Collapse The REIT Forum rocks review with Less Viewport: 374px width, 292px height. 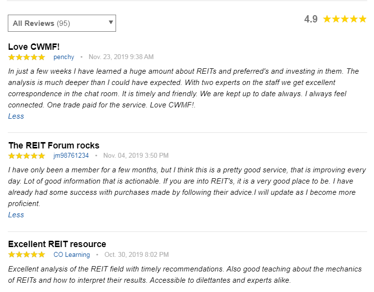coord(16,215)
